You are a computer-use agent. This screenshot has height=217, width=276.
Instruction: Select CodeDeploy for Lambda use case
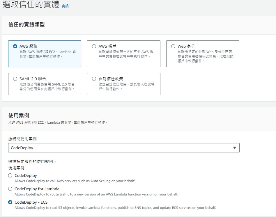pos(10,189)
